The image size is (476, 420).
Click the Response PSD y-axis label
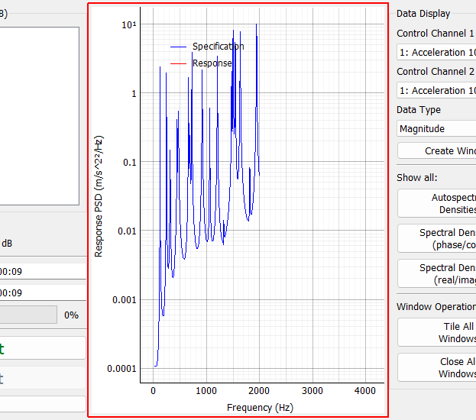point(99,196)
